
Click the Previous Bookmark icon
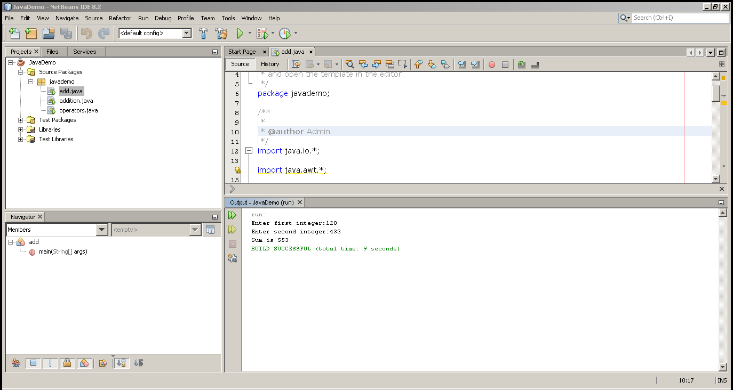click(419, 64)
